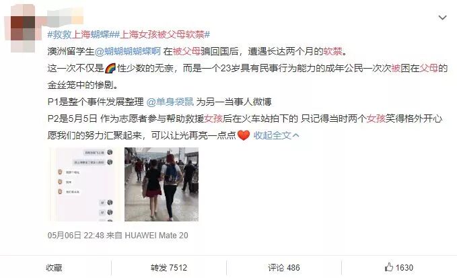Click 收藏 to favorite the post
The width and height of the screenshot is (457, 278).
coord(55,267)
